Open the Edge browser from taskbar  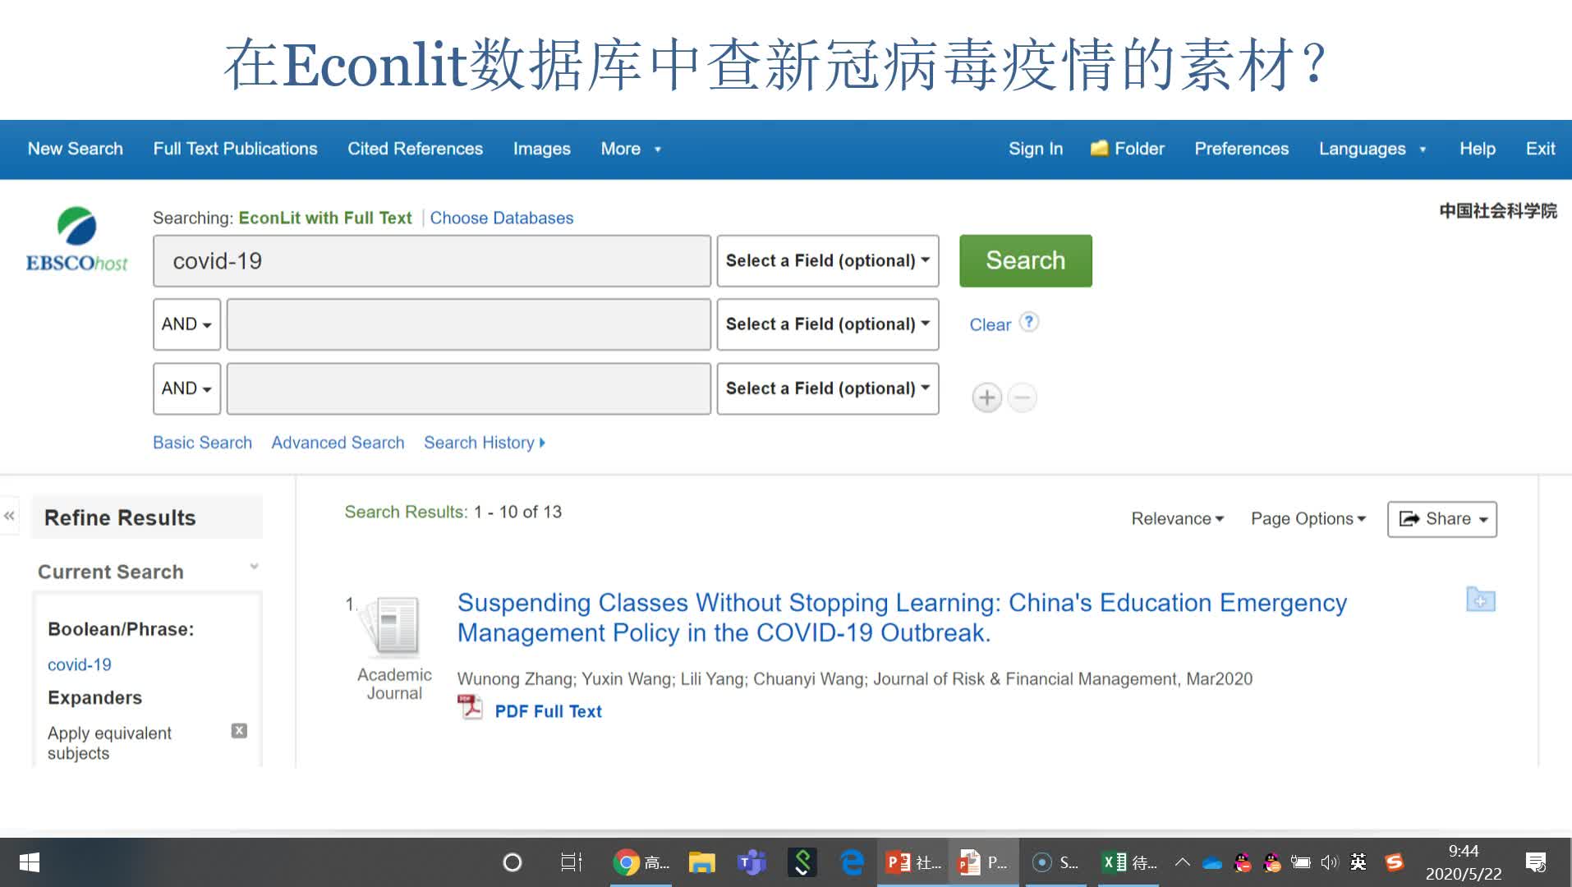[x=853, y=862]
